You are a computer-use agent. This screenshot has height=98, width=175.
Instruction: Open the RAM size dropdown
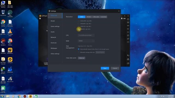click(x=86, y=41)
